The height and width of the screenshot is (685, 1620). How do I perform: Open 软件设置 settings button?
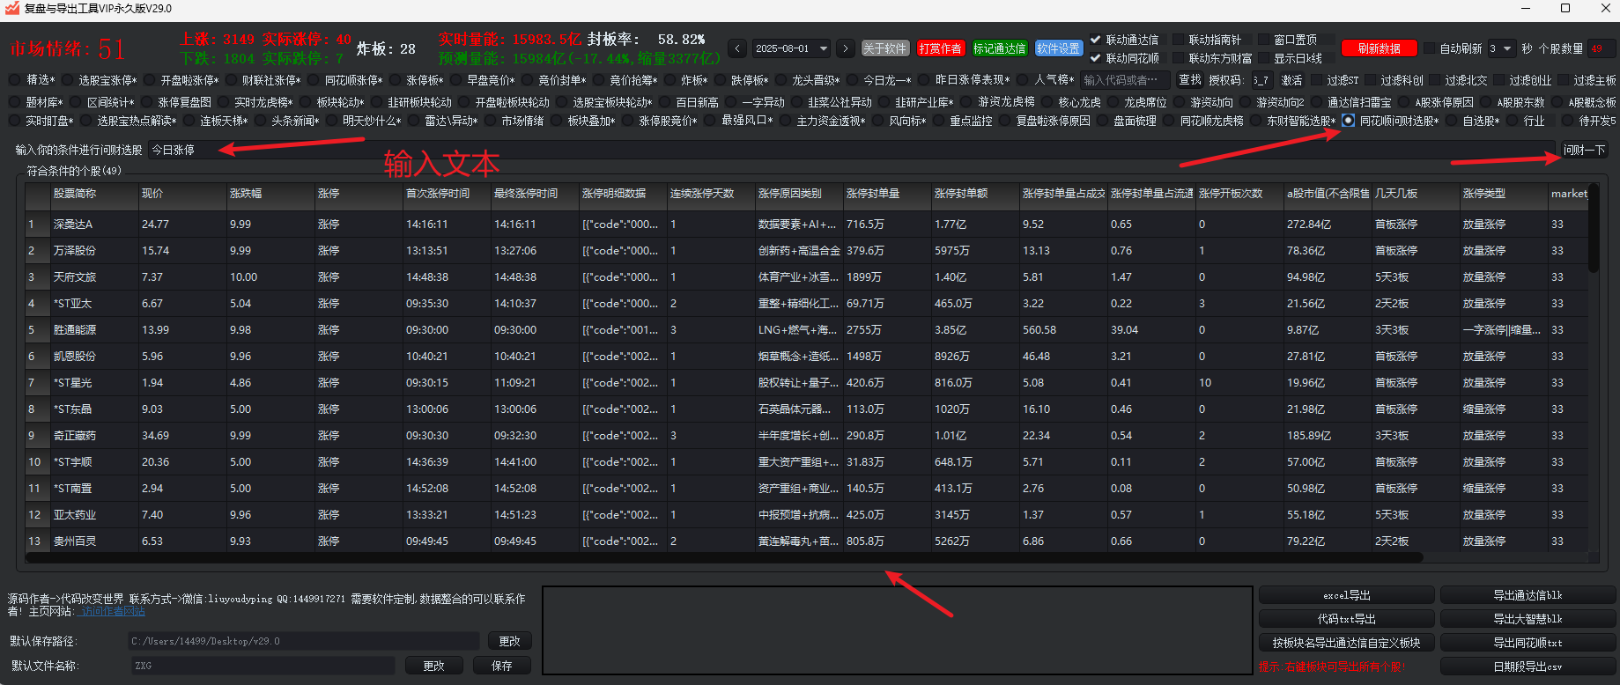[1058, 48]
